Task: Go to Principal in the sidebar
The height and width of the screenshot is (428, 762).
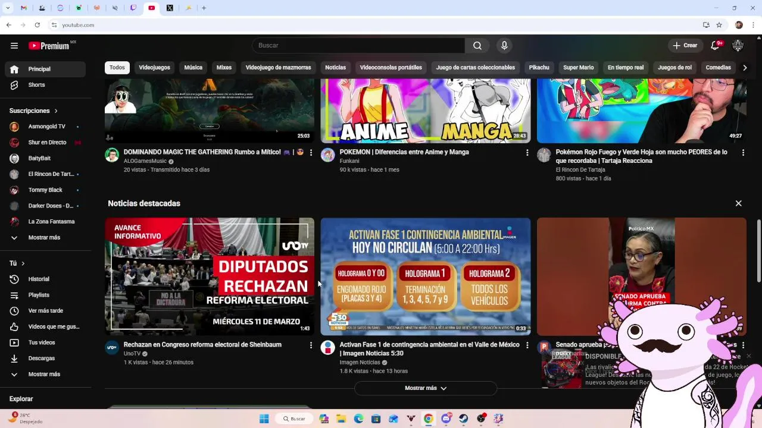Action: tap(45, 69)
